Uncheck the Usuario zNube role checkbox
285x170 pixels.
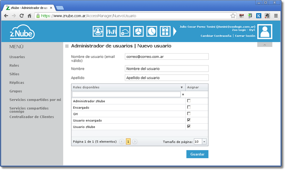[189, 126]
